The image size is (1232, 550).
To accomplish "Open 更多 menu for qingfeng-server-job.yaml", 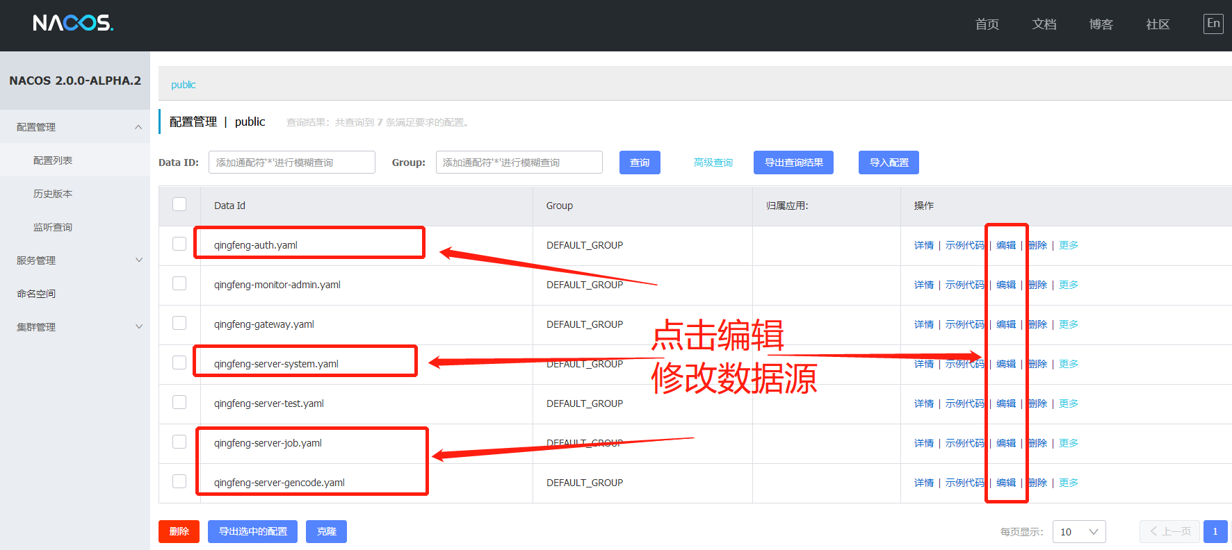I will (x=1069, y=443).
